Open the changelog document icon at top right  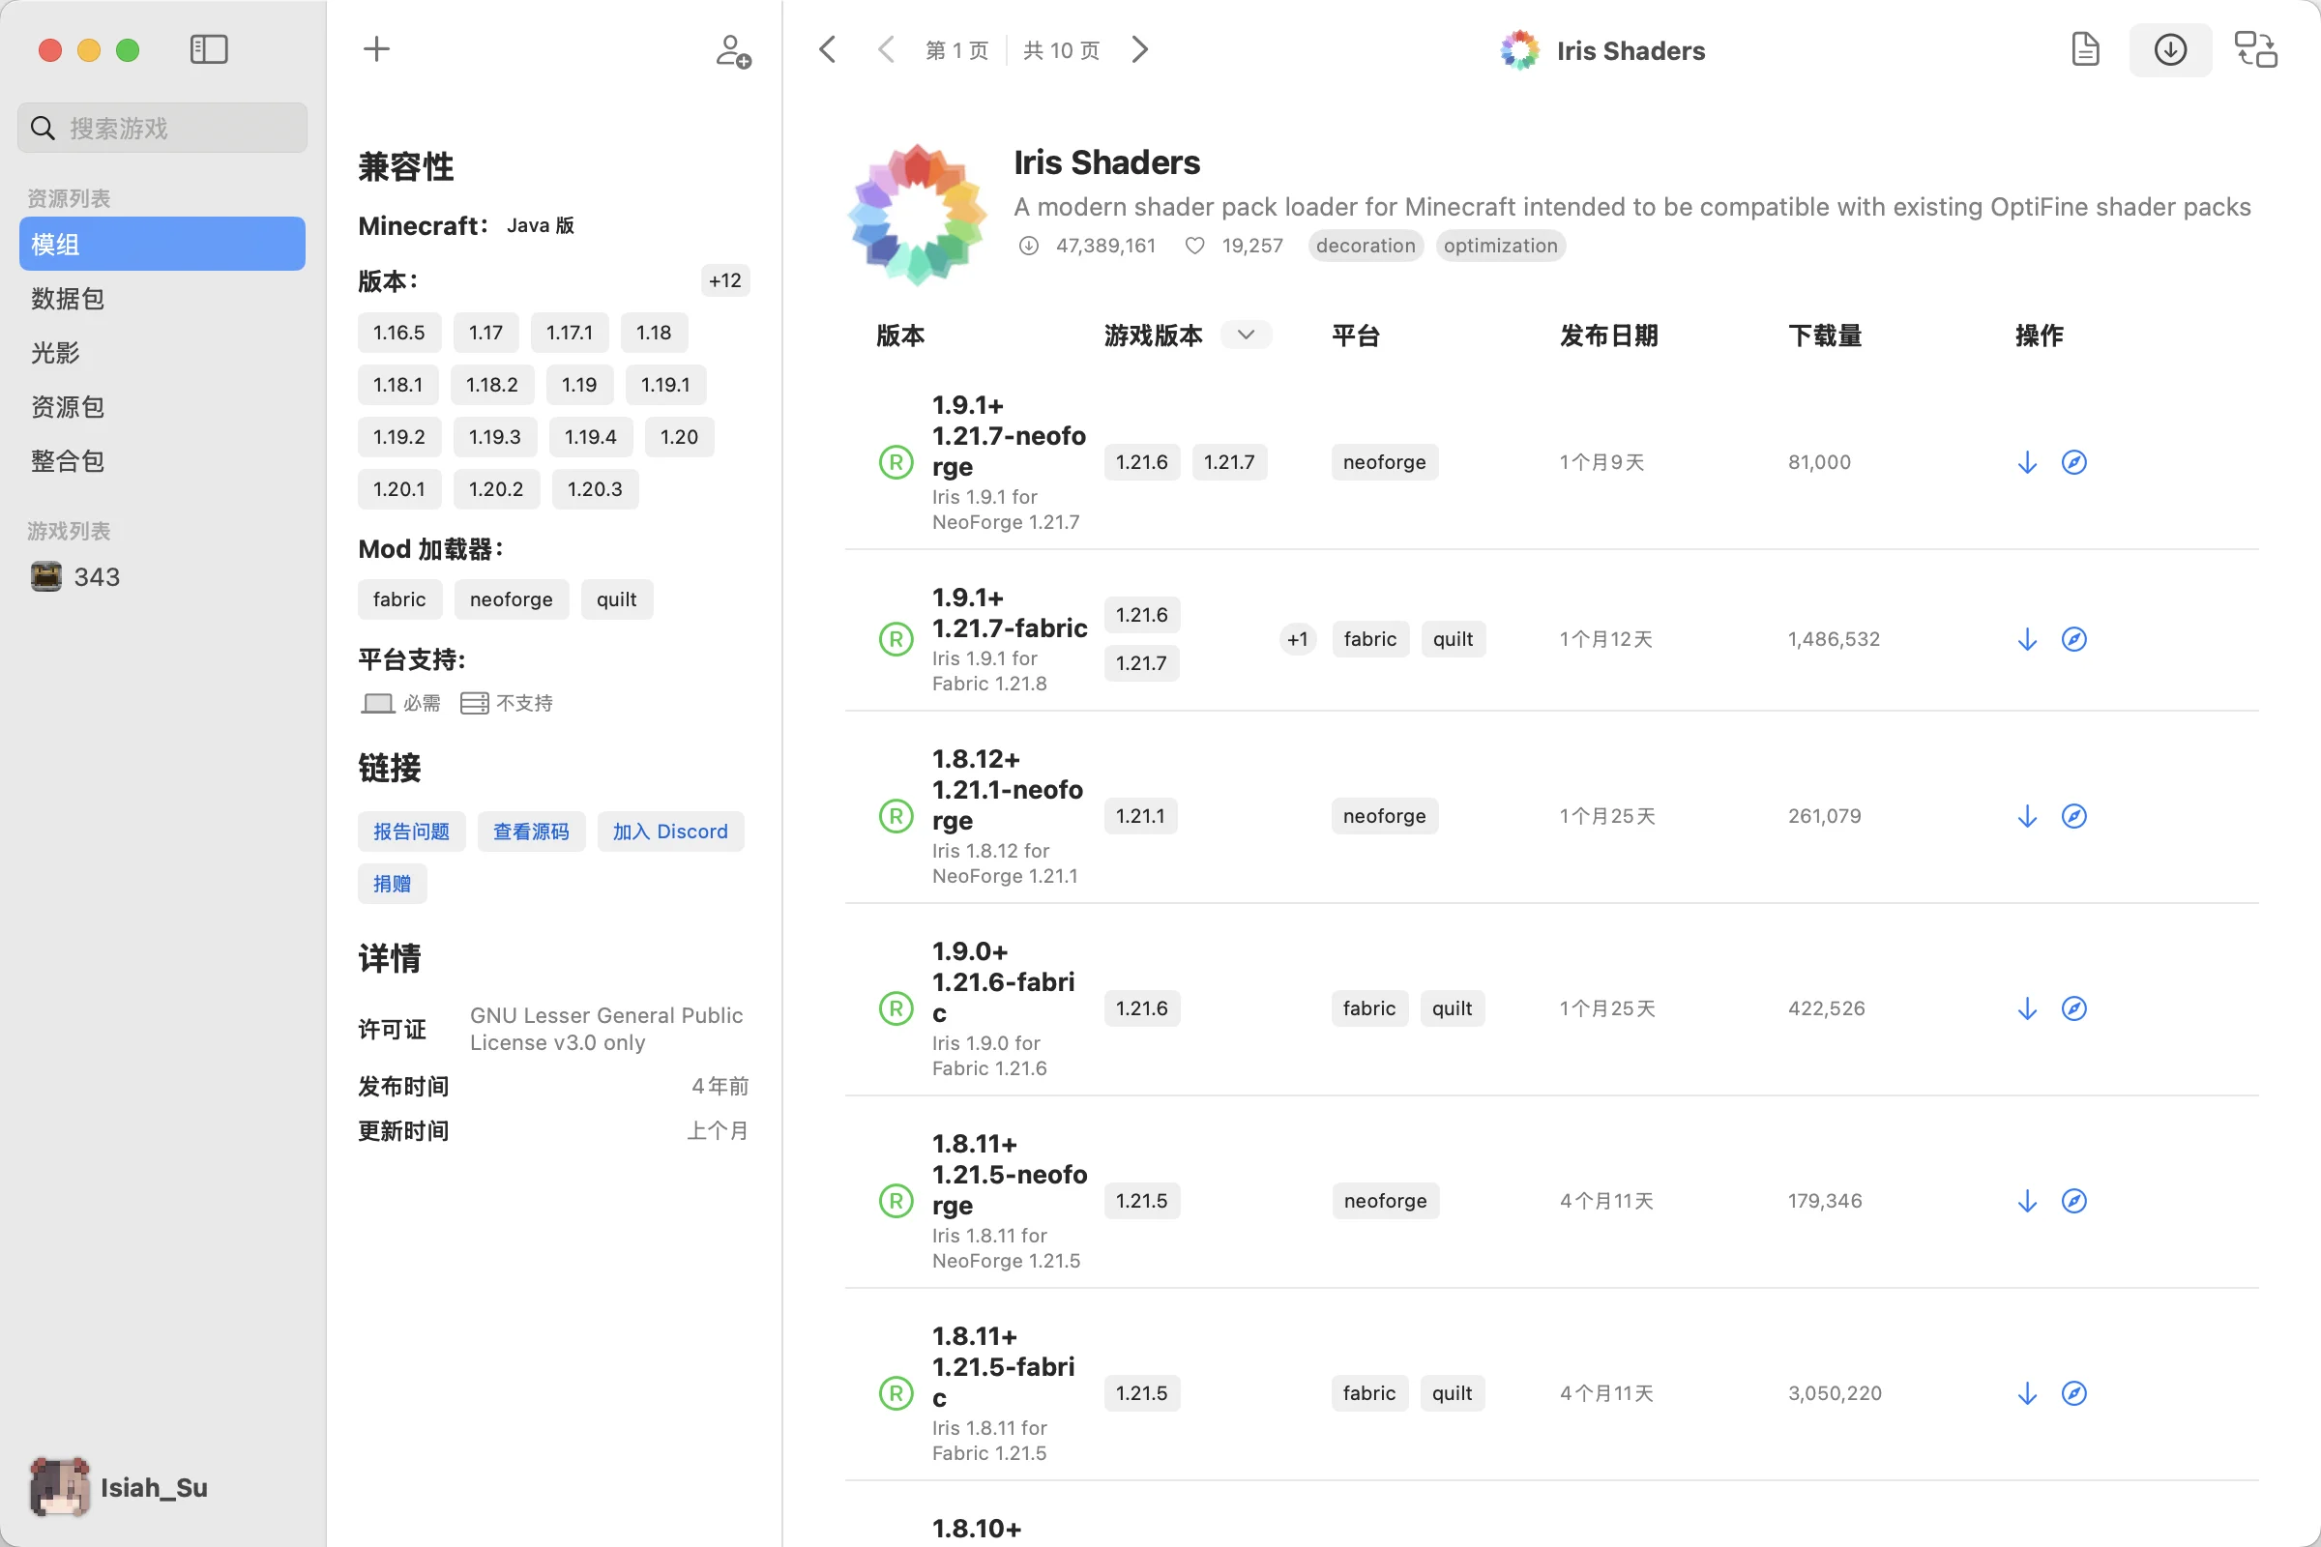pos(2085,49)
